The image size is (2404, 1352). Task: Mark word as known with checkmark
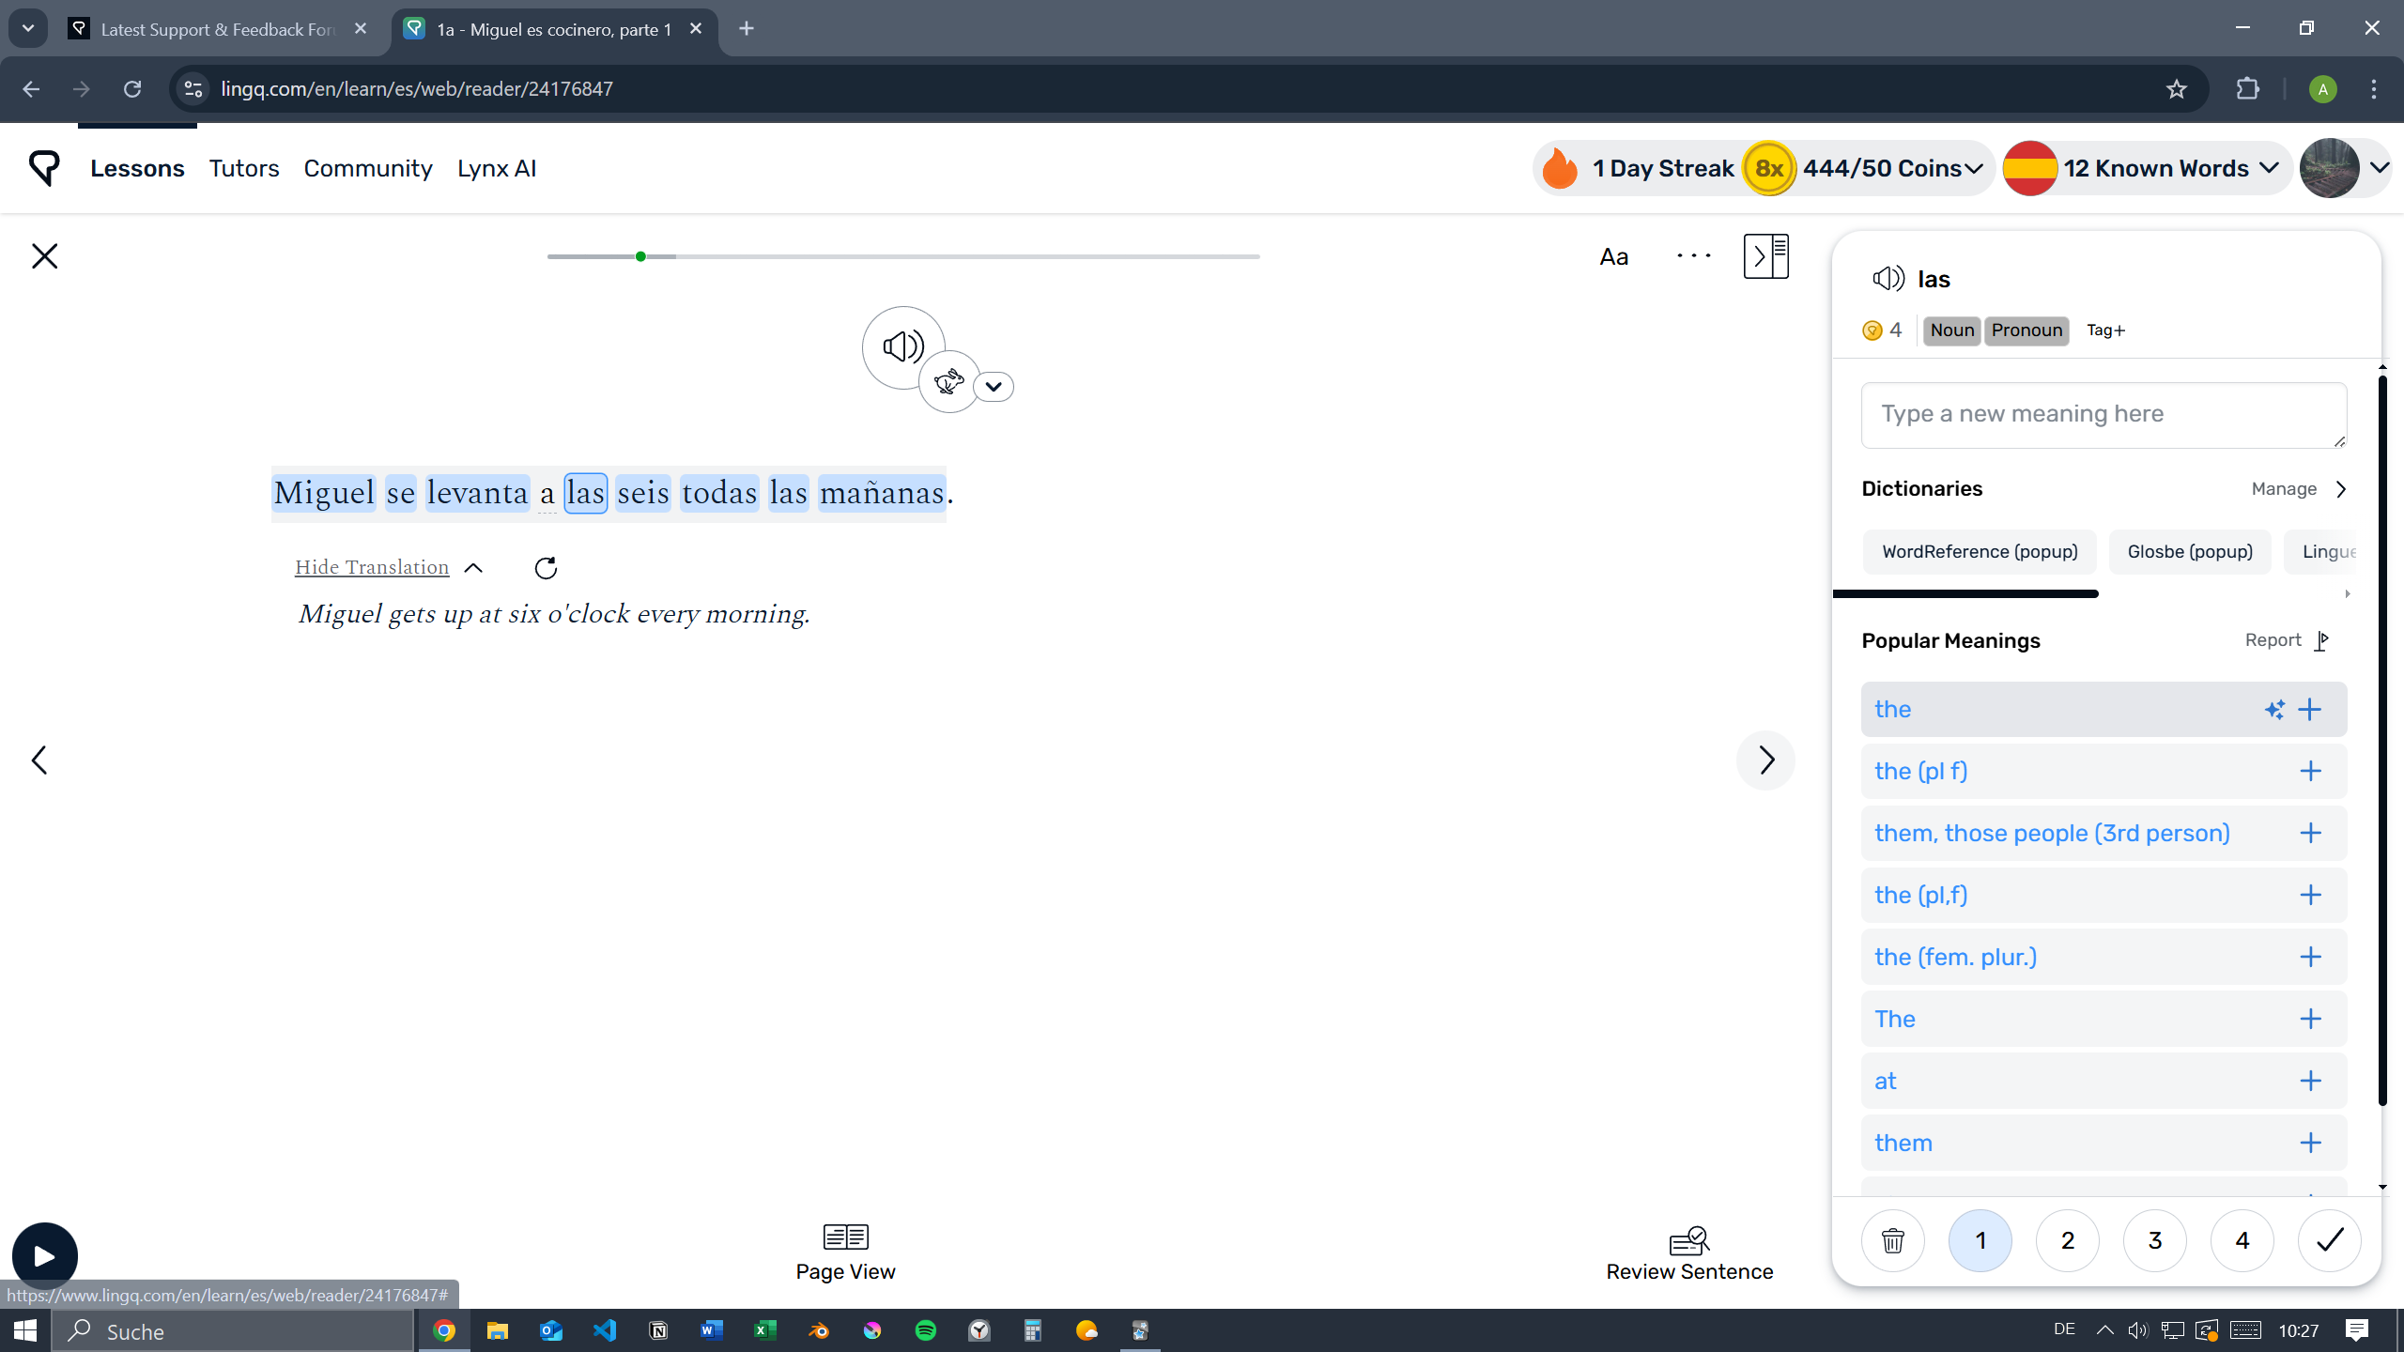pos(2329,1240)
